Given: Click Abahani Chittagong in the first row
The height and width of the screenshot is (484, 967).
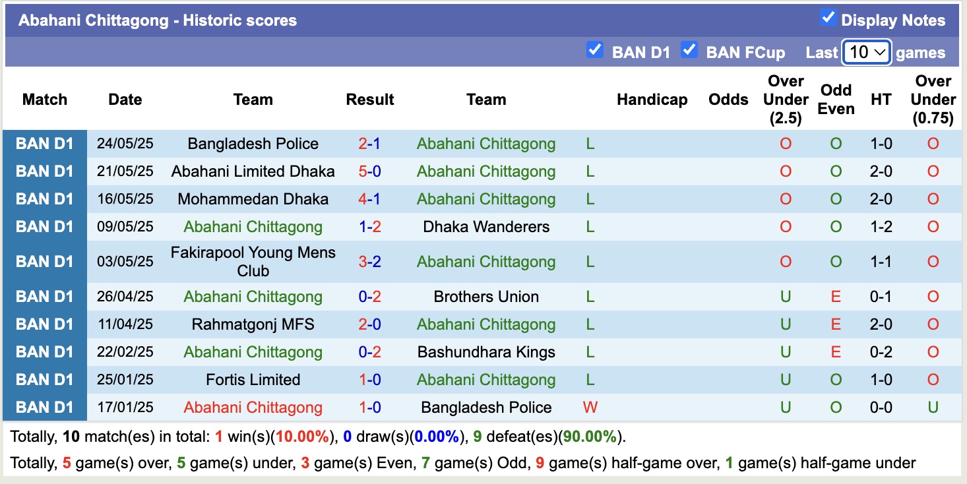Looking at the screenshot, I should [485, 143].
